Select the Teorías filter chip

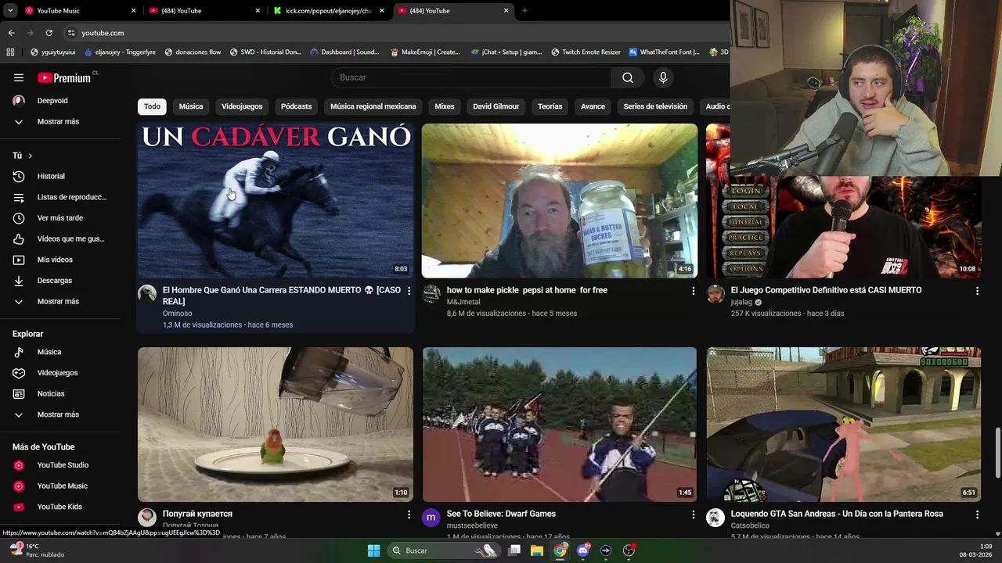(x=550, y=106)
